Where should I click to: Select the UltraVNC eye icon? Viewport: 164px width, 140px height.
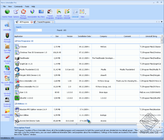[x=17, y=98]
